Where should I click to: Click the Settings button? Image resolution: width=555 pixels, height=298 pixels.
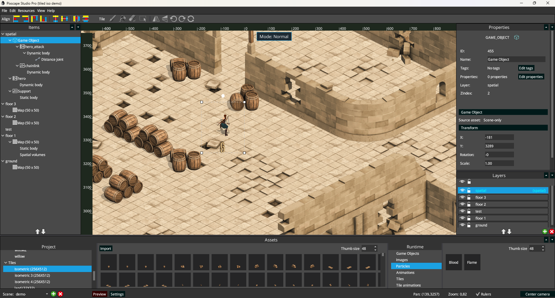tap(117, 294)
